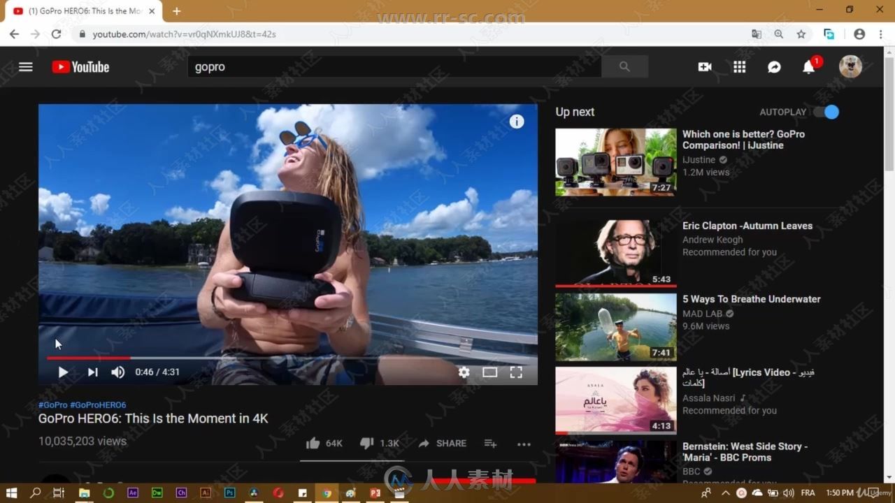The height and width of the screenshot is (503, 895).
Task: Open the #GoProHERO6 hashtag link
Action: click(98, 405)
